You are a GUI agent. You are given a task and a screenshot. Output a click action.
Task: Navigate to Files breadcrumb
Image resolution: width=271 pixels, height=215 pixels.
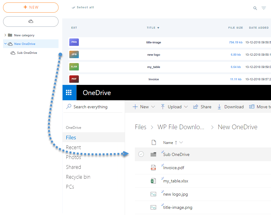140,127
